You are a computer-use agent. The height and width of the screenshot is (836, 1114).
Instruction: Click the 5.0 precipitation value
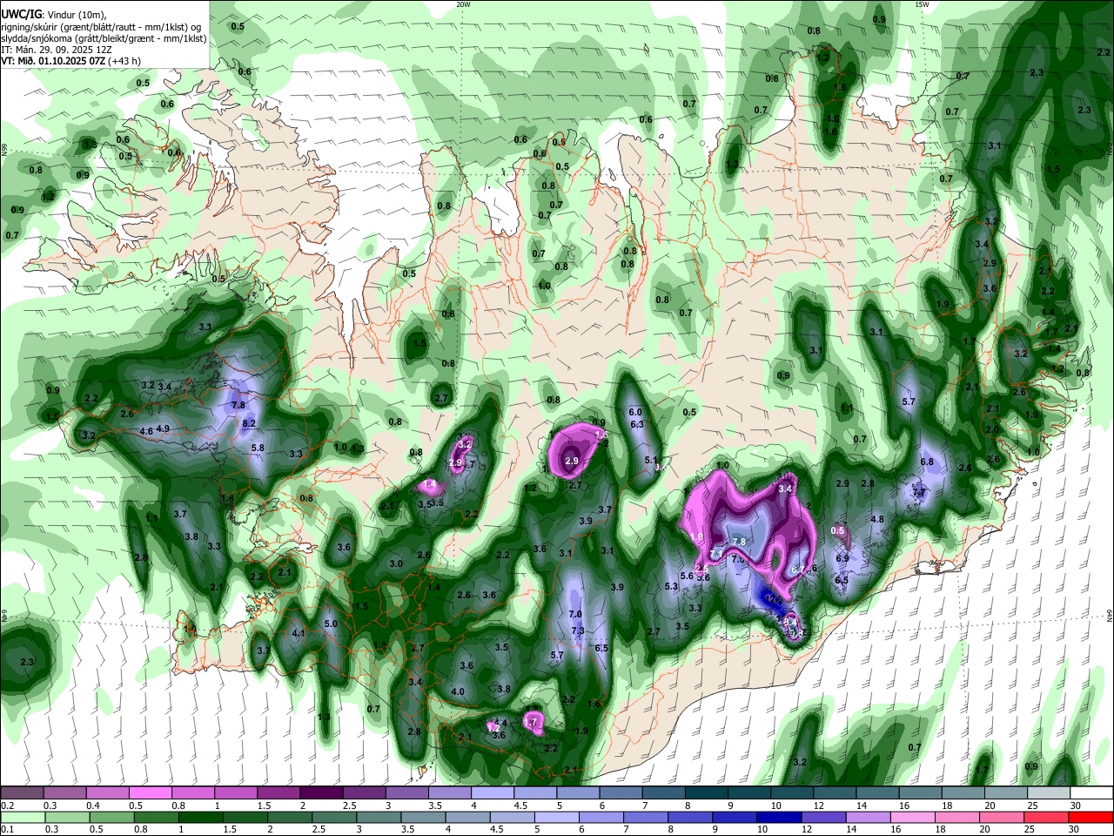[x=331, y=624]
